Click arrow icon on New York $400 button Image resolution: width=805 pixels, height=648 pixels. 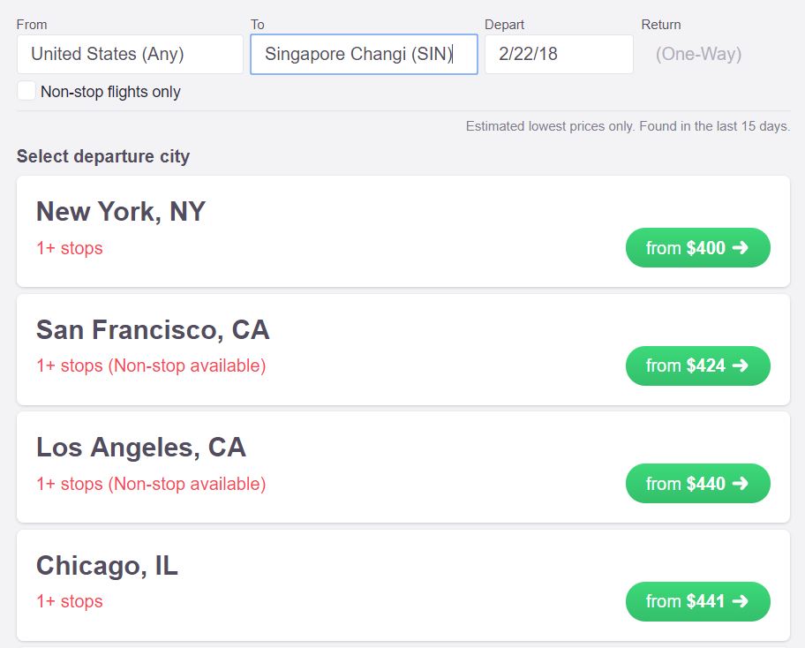tap(741, 248)
